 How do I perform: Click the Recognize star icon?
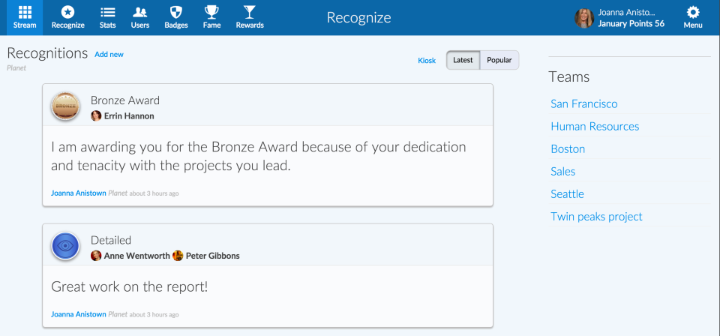click(x=67, y=13)
